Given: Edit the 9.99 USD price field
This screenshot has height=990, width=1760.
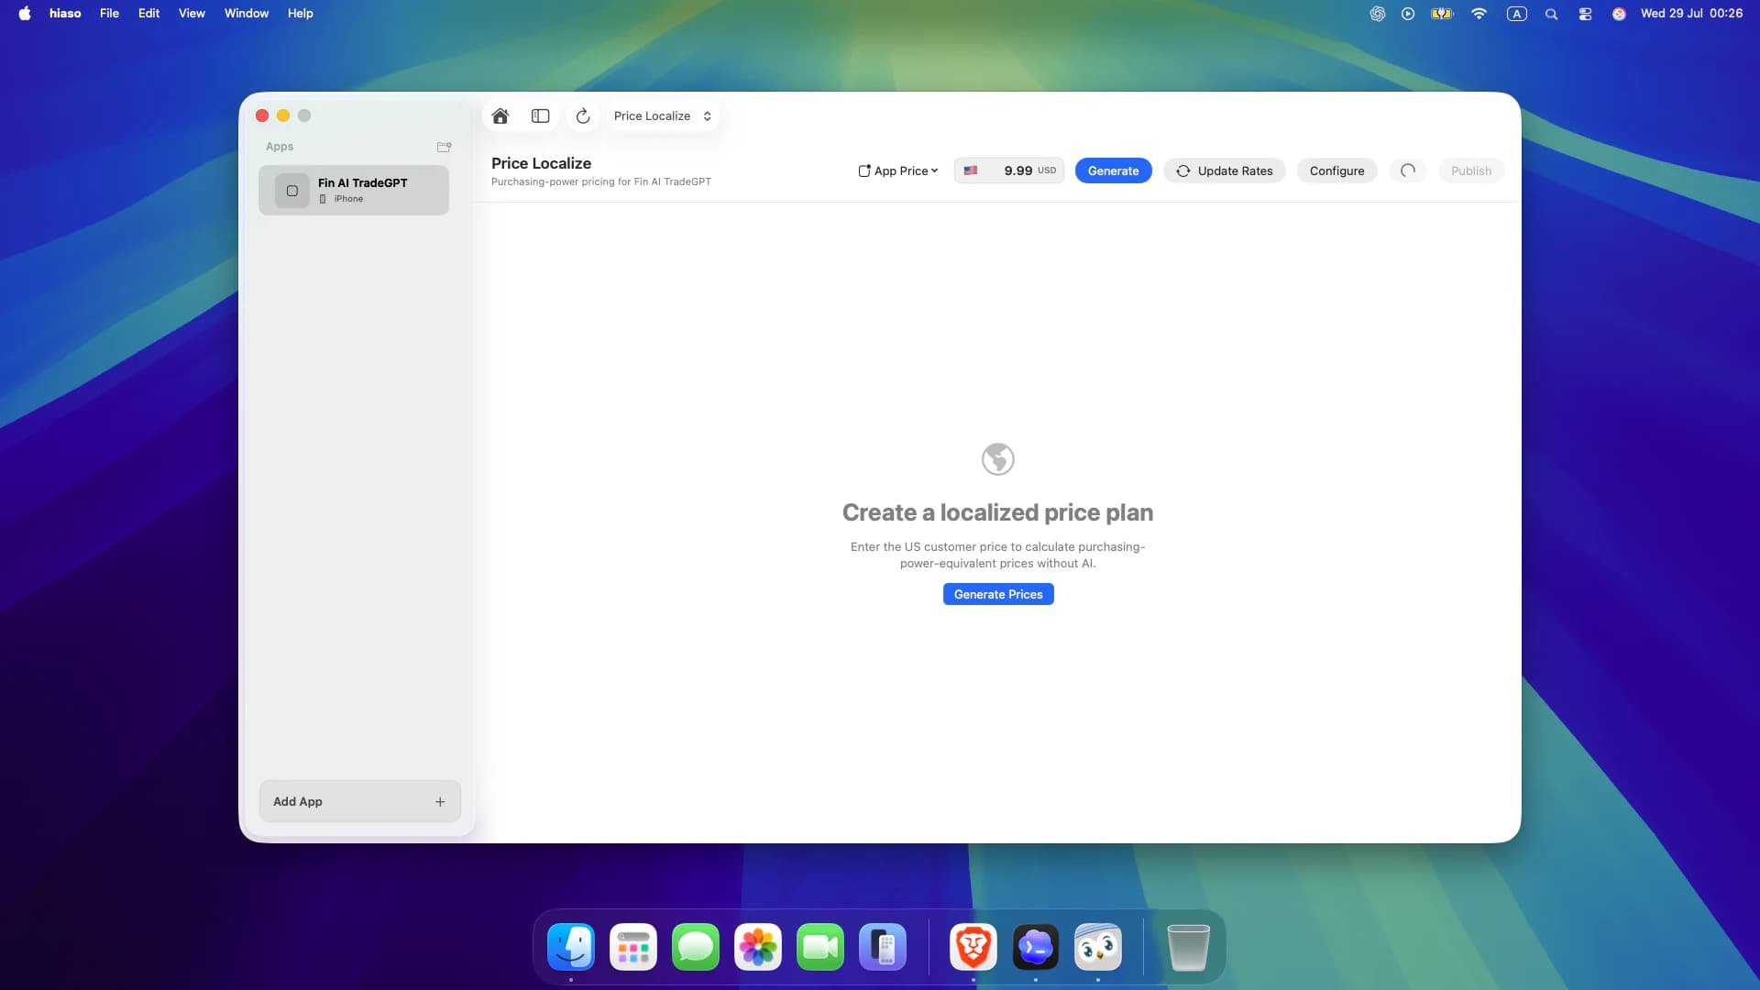Looking at the screenshot, I should 1008,170.
